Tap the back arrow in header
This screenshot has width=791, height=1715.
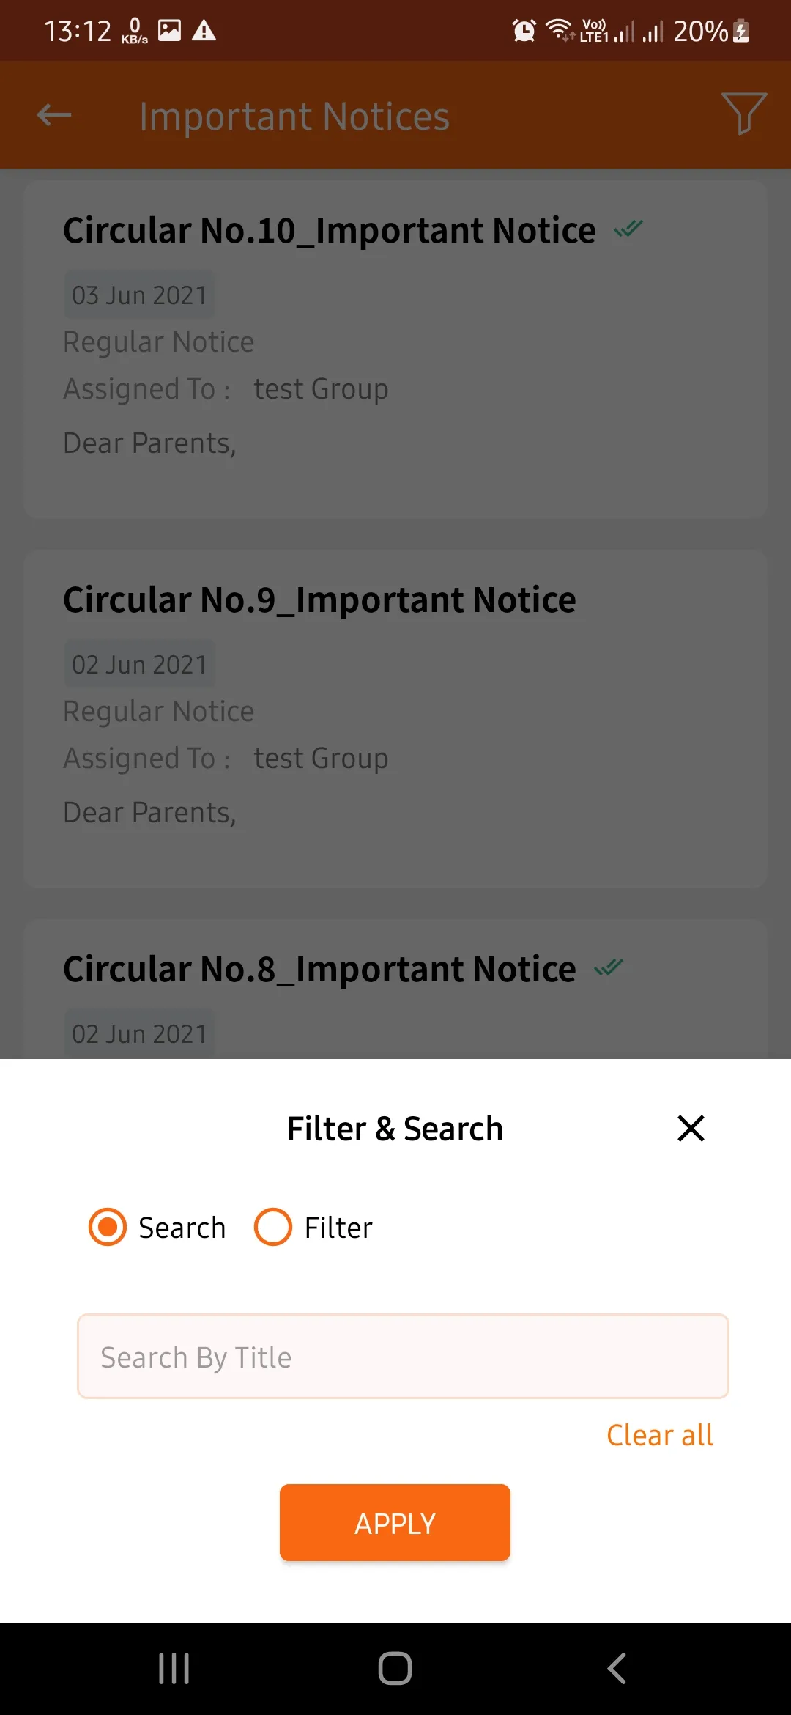(x=54, y=115)
